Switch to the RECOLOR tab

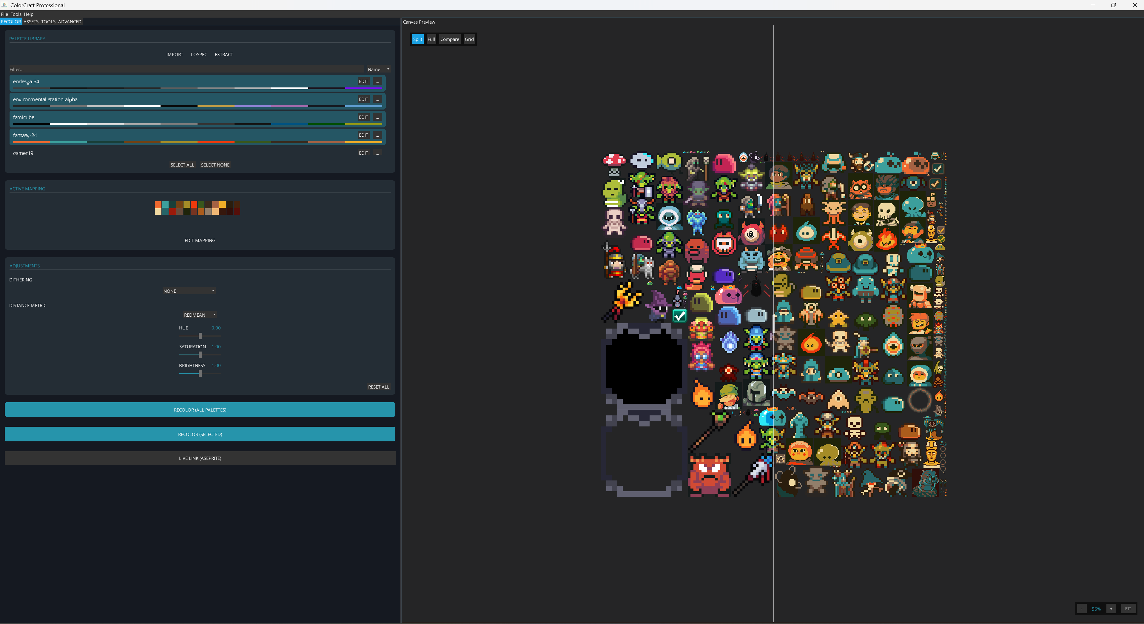[x=11, y=21]
